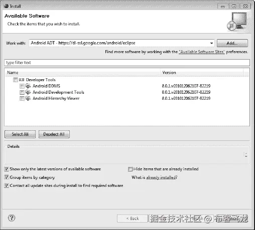
Task: Click the Android DDMS version value
Action: [186, 86]
